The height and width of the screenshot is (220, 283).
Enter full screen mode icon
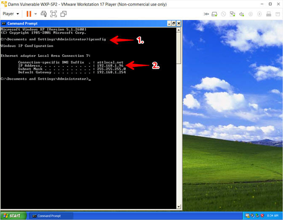(x=53, y=14)
